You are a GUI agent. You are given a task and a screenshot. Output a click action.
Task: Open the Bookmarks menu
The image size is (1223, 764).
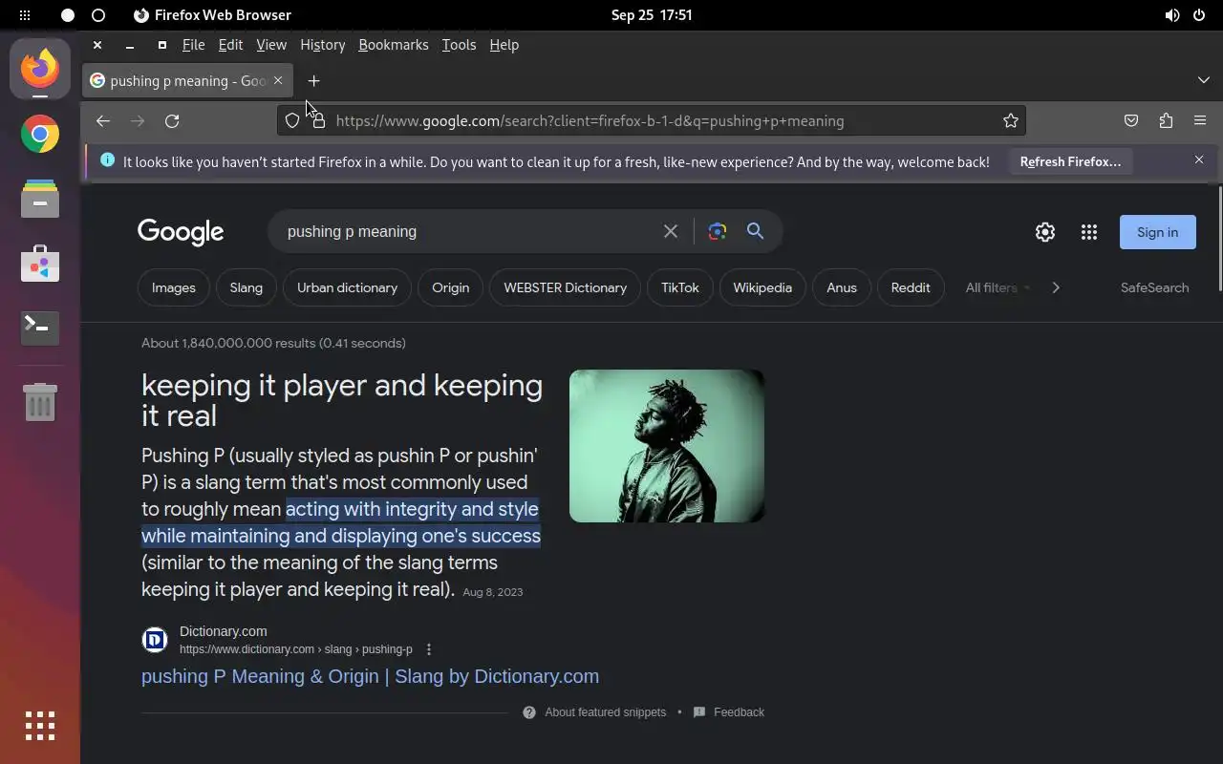coord(394,45)
